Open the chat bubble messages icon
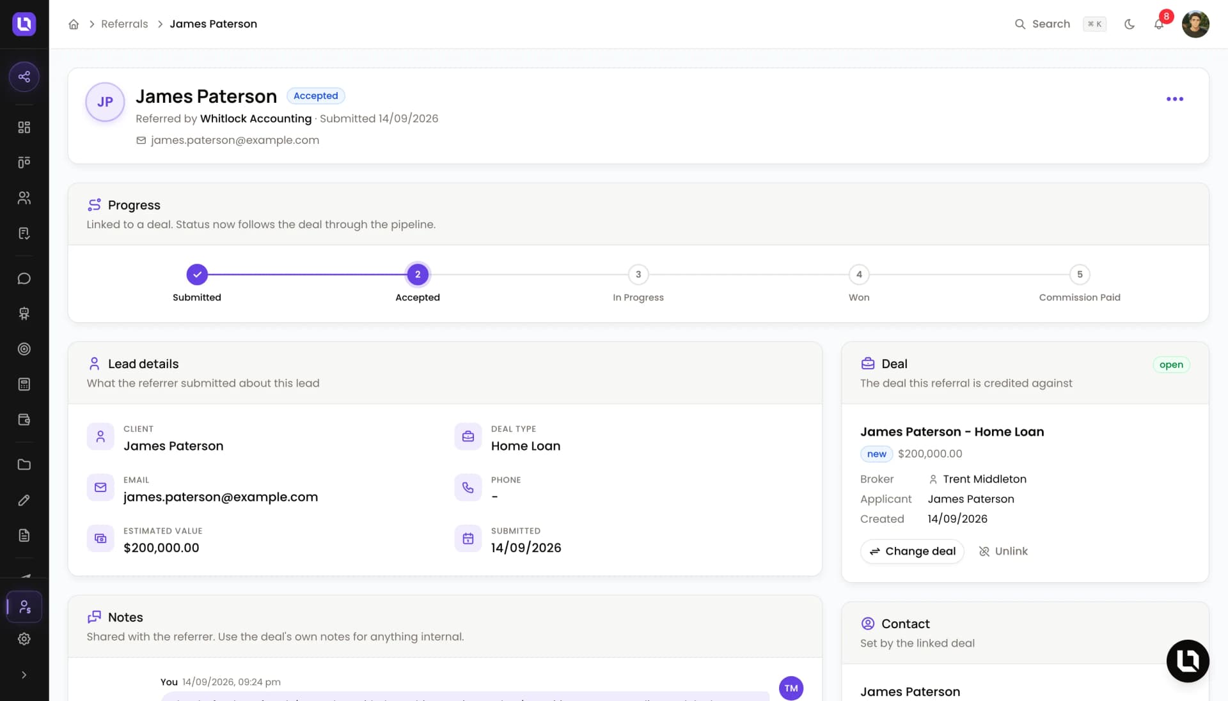 24,279
